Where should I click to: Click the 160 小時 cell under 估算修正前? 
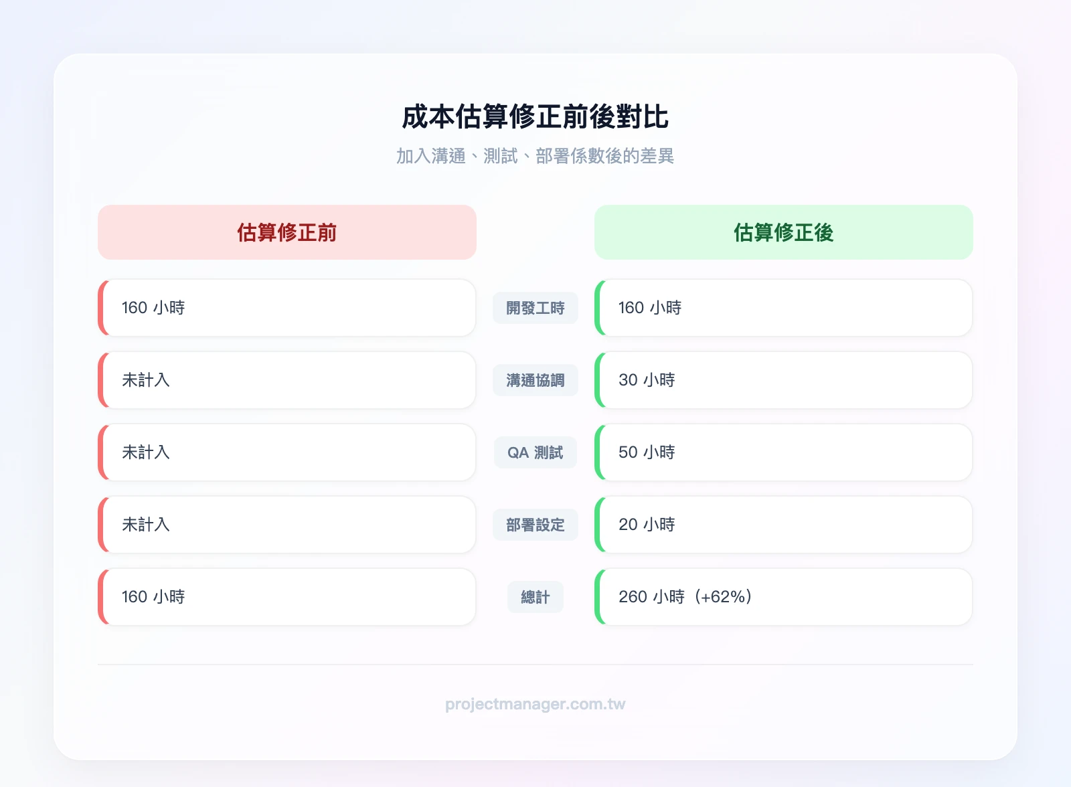(x=286, y=308)
